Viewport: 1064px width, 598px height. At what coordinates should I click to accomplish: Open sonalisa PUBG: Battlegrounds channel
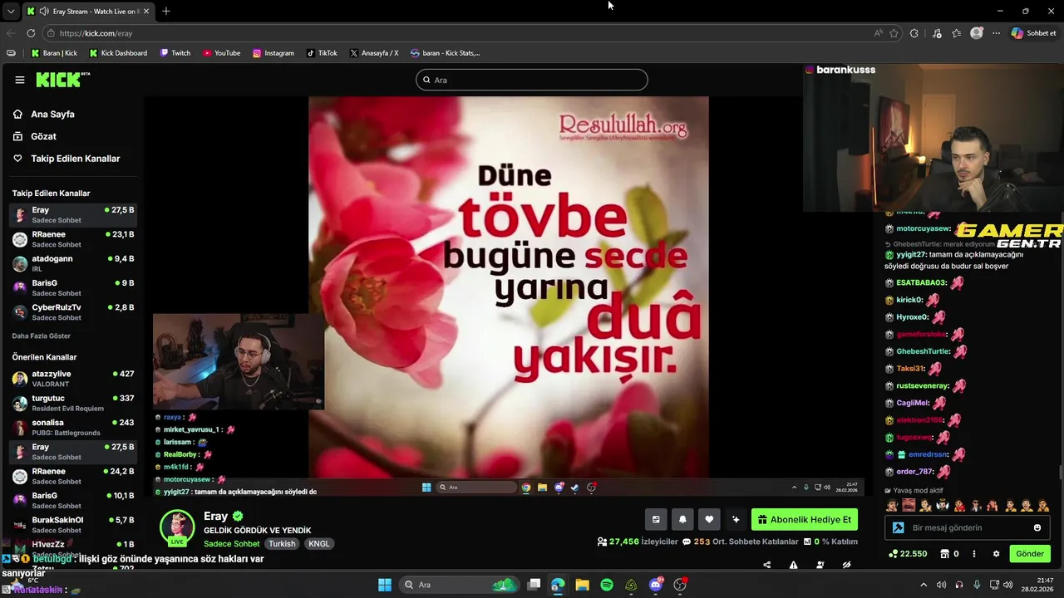73,427
